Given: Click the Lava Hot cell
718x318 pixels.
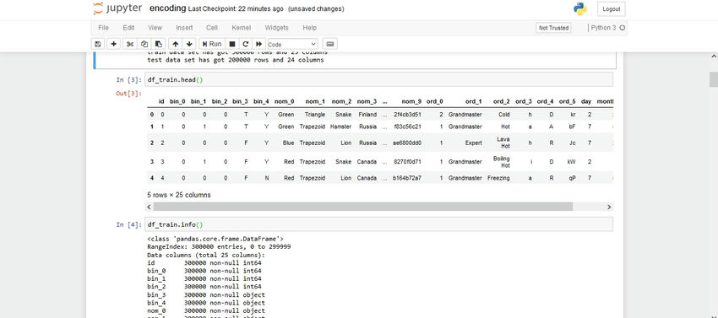Looking at the screenshot, I should pyautogui.click(x=503, y=143).
